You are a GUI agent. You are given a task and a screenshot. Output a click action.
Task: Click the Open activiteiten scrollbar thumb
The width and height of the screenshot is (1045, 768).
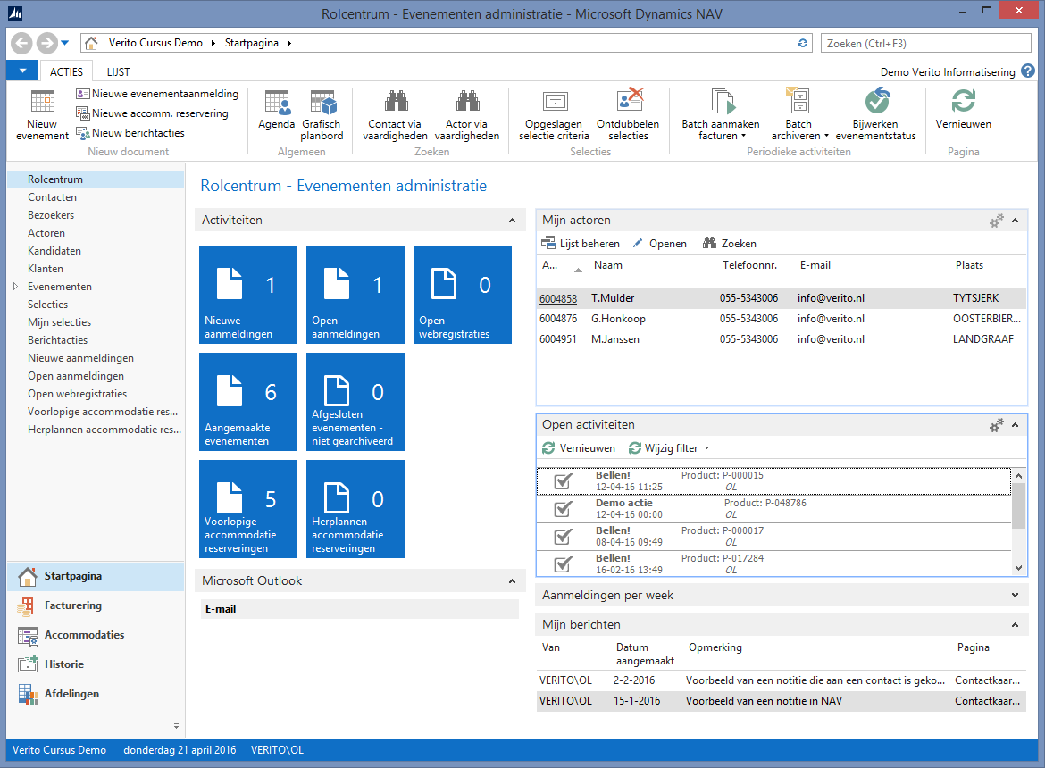click(x=1018, y=505)
